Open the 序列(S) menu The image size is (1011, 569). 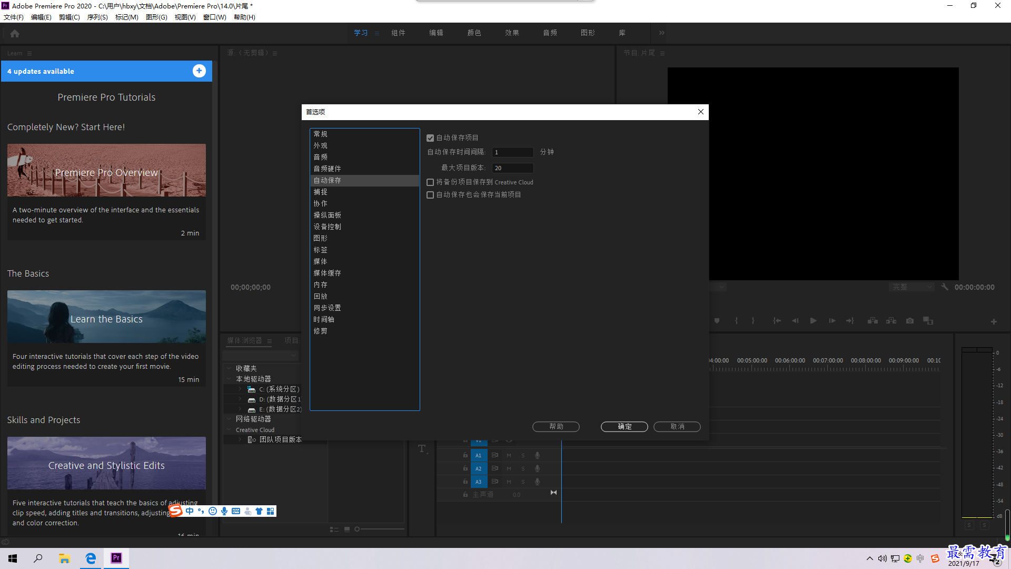[97, 17]
